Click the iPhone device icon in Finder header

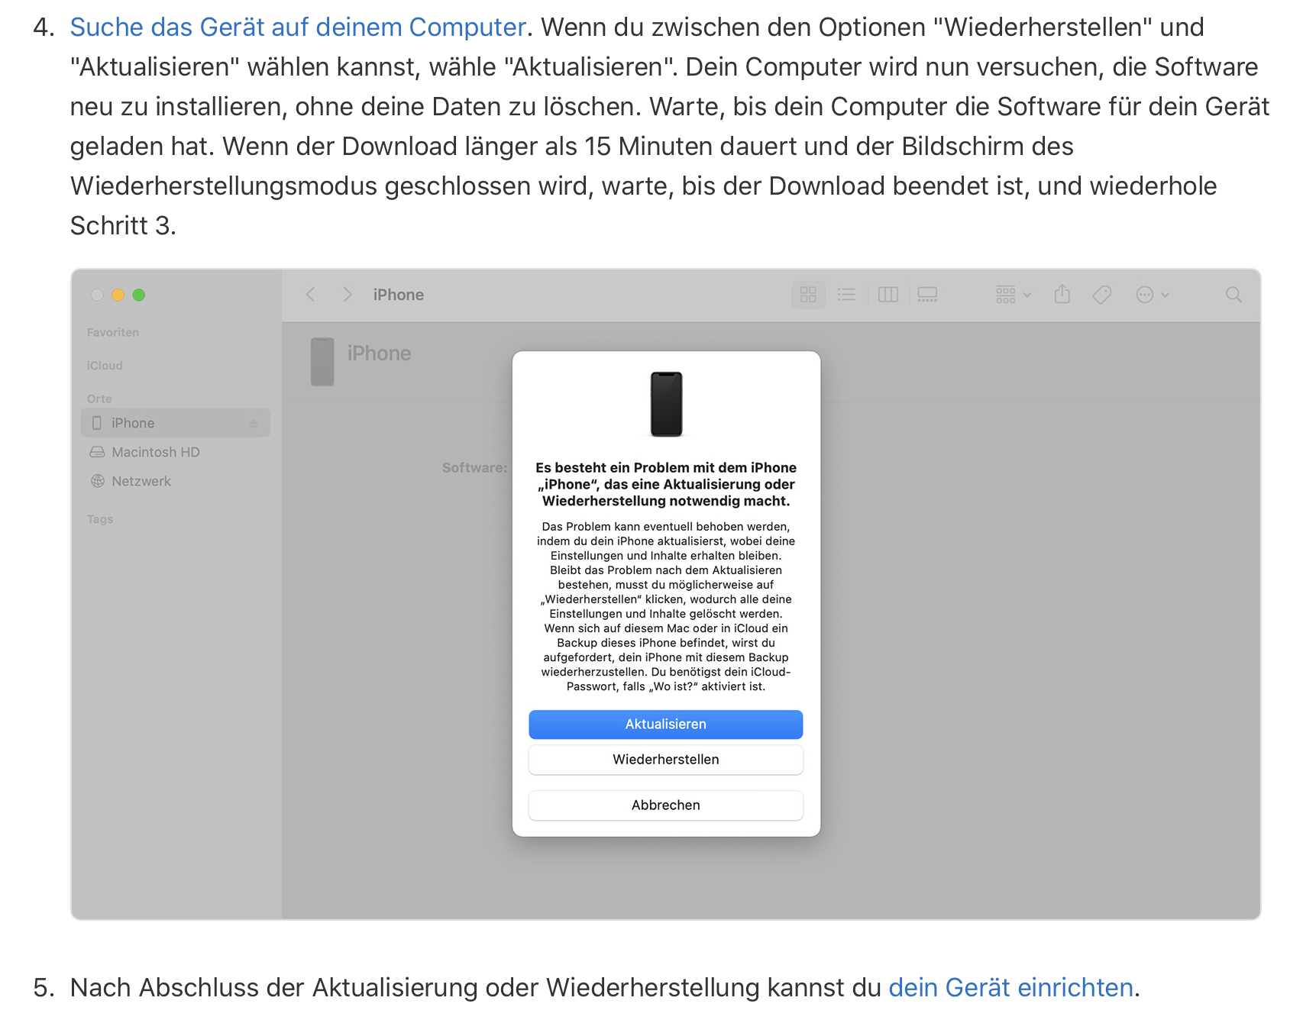coord(322,362)
